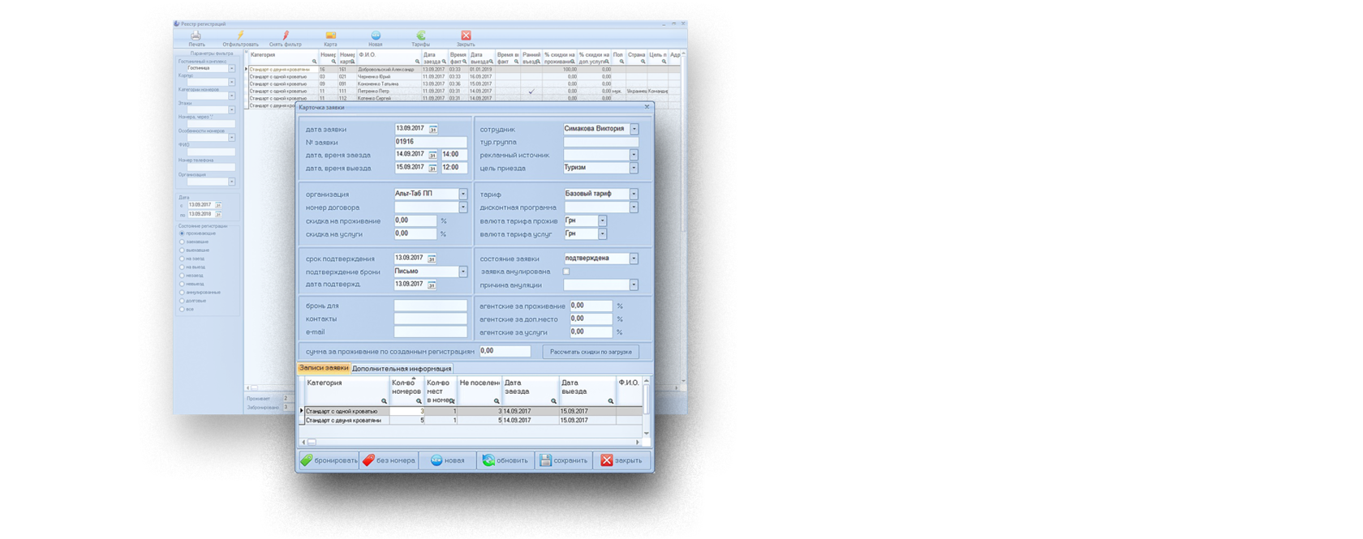Screen dimensions: 1363x539
Task: Click the сохранить floppy disk button
Action: (x=564, y=460)
